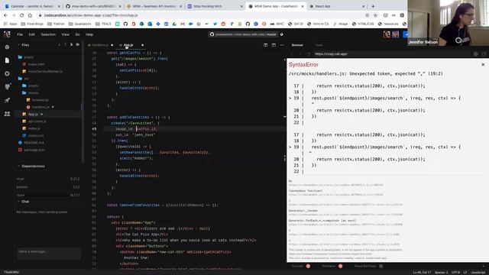Screen dimensions: 489x275
Task: Click the chat Send a message field
Action: pyautogui.click(x=49, y=254)
